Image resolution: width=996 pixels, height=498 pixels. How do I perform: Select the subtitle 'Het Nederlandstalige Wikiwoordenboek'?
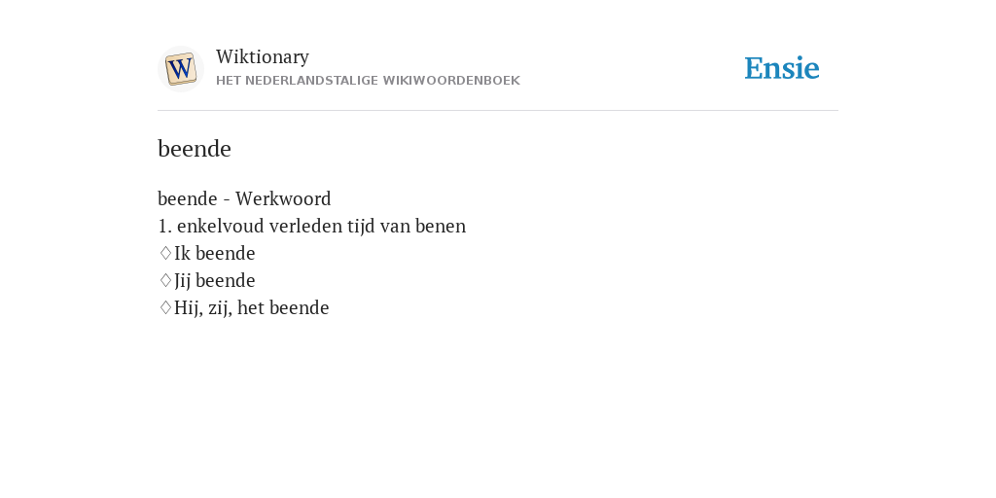click(x=368, y=81)
